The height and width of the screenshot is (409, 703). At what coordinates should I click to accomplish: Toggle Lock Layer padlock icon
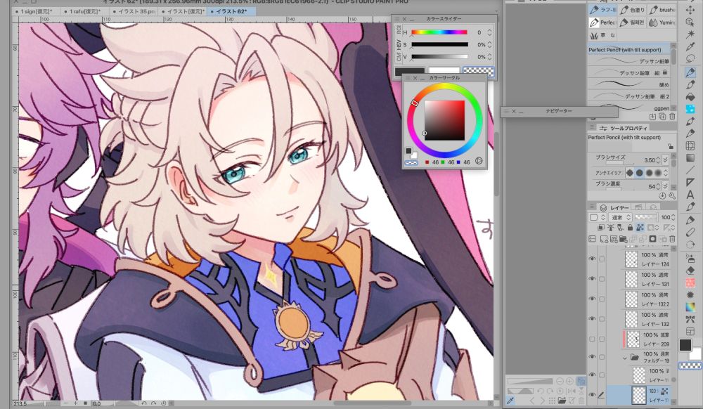630,228
